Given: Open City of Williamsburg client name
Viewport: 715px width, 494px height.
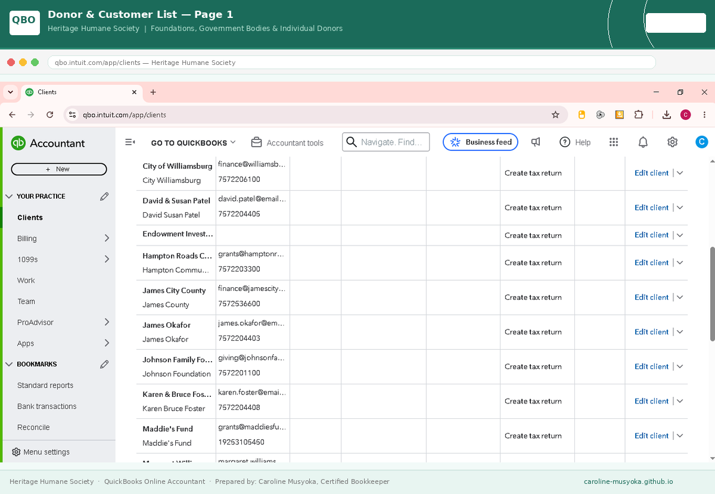Looking at the screenshot, I should (178, 166).
